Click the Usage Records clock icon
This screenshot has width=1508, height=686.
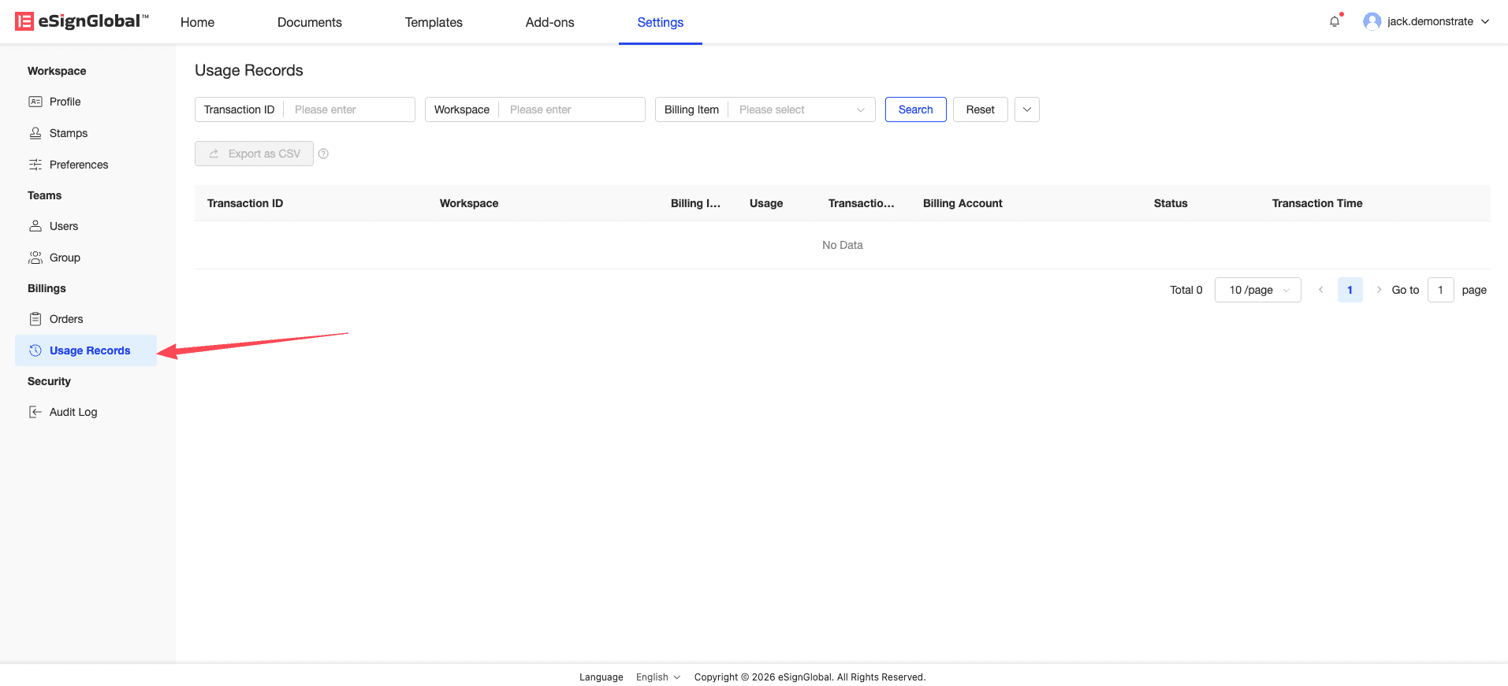[x=35, y=350]
